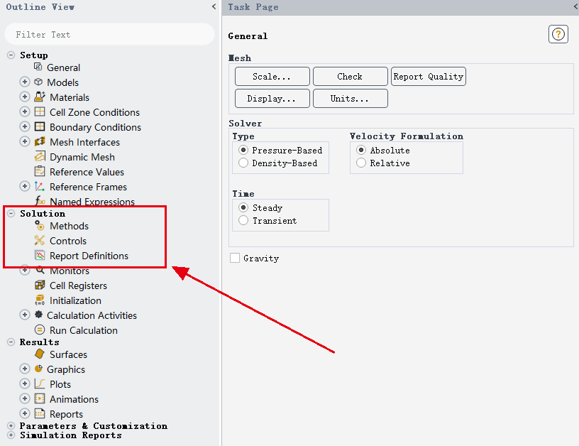
Task: Click the Controls crossed-tools icon
Action: (x=40, y=241)
